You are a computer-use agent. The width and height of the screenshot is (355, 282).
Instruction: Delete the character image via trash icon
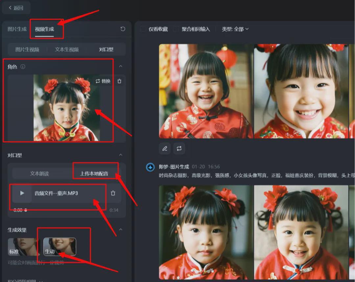pyautogui.click(x=119, y=81)
